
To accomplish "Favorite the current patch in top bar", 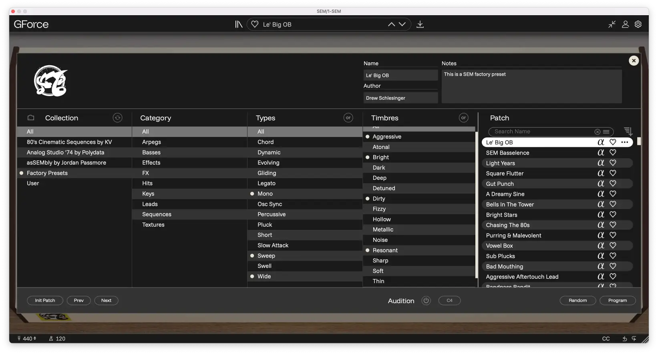I will click(x=255, y=24).
